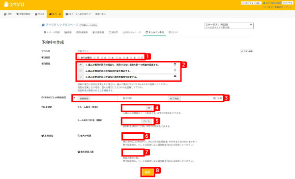Screen dimensions: 295x179
Task: Open the star-icon item in the navigation bar
Action: coord(23,14)
